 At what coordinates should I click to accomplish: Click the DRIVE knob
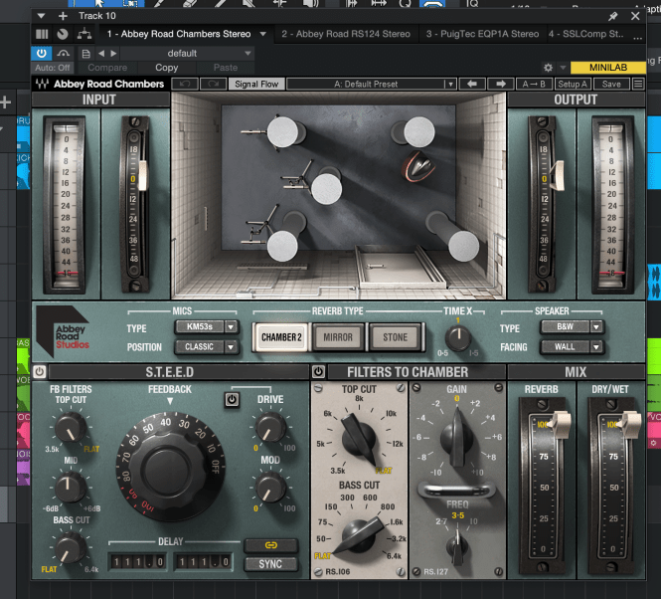tap(269, 427)
